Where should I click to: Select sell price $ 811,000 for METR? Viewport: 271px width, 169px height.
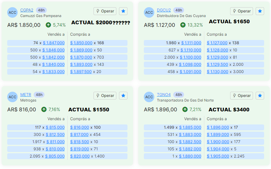56,141
